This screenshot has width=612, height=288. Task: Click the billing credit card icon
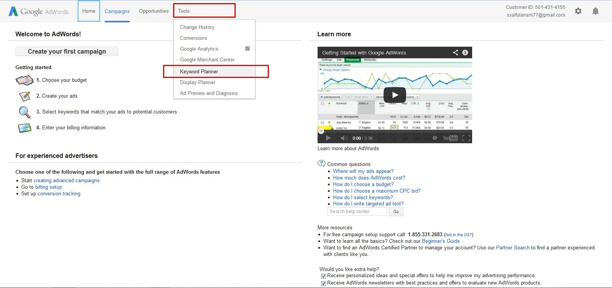24,128
